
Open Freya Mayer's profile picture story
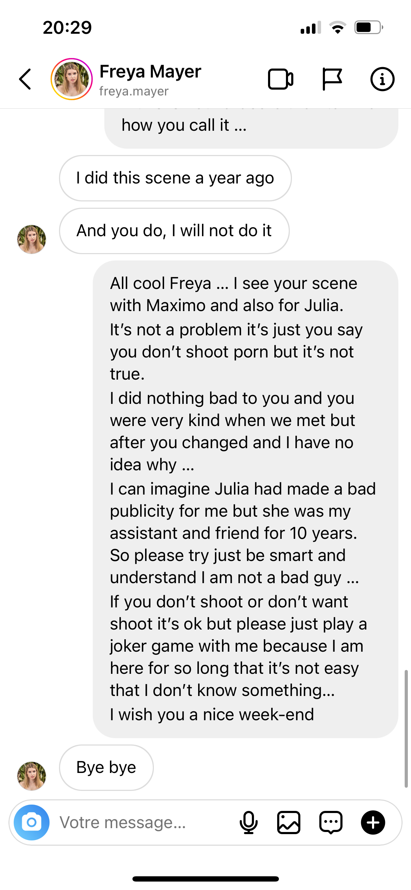pos(72,79)
